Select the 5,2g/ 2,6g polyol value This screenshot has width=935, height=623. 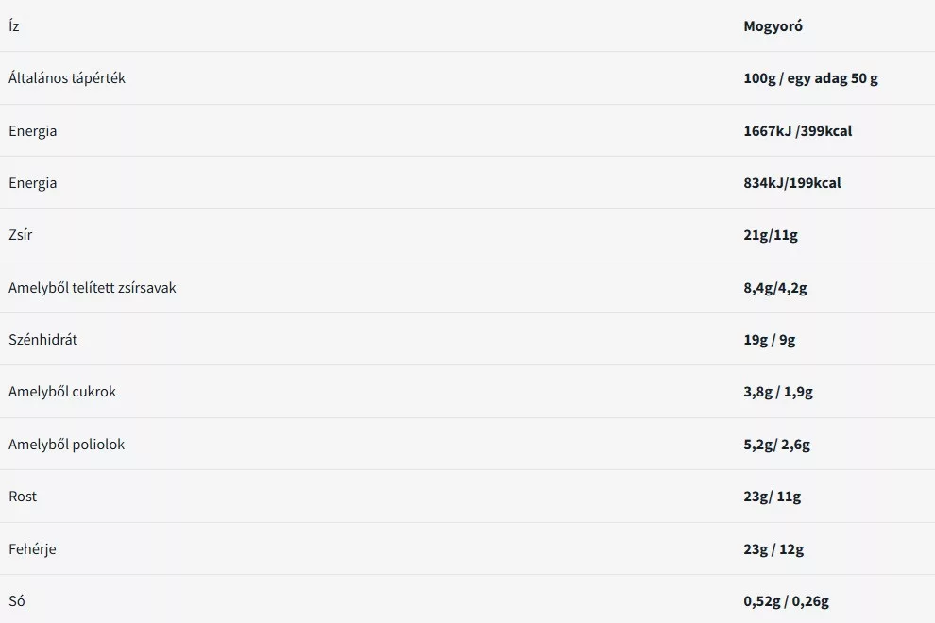(776, 445)
